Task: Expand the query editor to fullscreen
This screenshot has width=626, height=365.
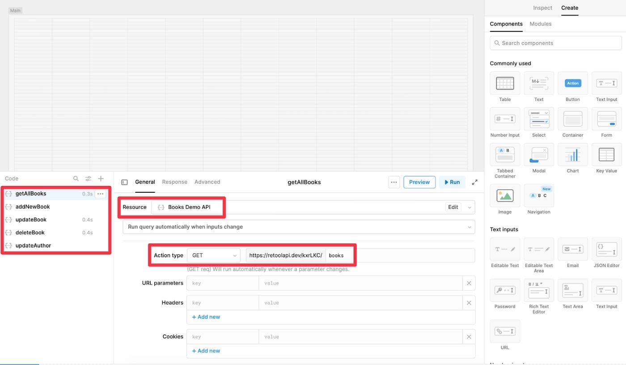Action: 475,182
